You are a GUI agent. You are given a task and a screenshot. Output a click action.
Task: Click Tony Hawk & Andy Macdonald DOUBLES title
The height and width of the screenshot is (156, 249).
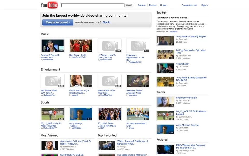(x=191, y=79)
